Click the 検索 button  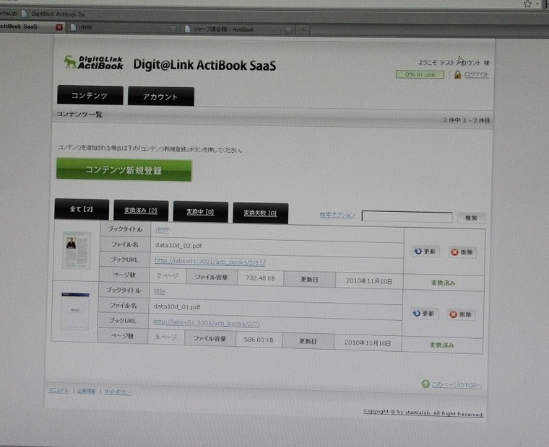pyautogui.click(x=471, y=218)
